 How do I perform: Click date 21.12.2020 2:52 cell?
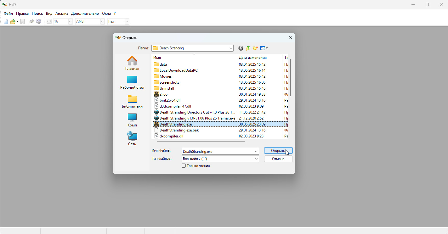251,118
